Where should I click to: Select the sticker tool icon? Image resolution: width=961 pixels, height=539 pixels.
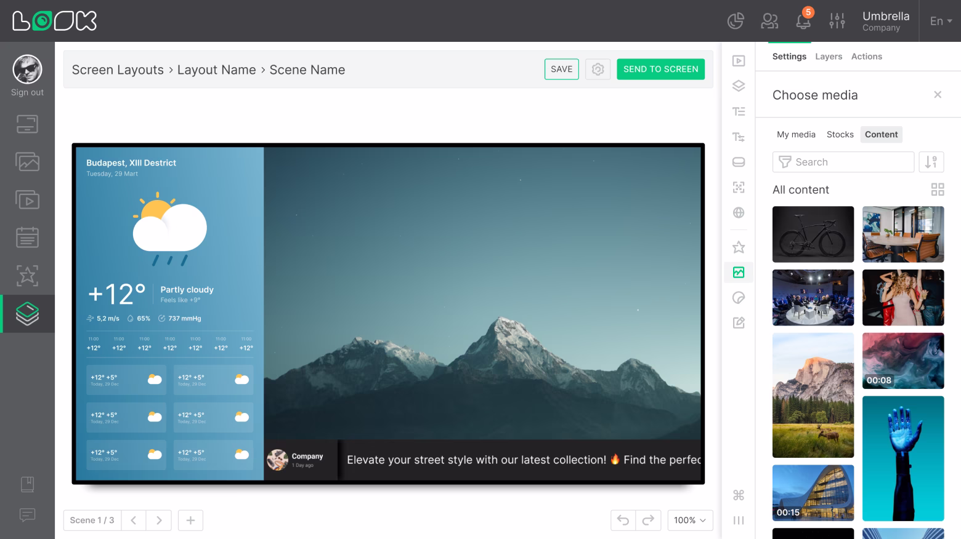(739, 298)
